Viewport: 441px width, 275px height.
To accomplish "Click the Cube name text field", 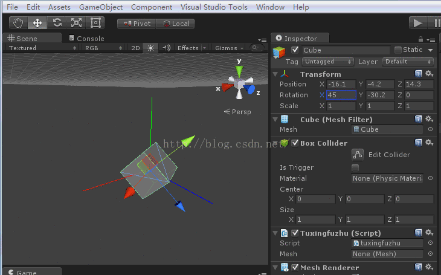I will (346, 50).
